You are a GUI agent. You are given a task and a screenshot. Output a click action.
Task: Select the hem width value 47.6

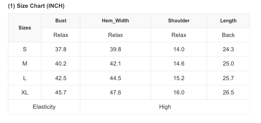click(115, 93)
